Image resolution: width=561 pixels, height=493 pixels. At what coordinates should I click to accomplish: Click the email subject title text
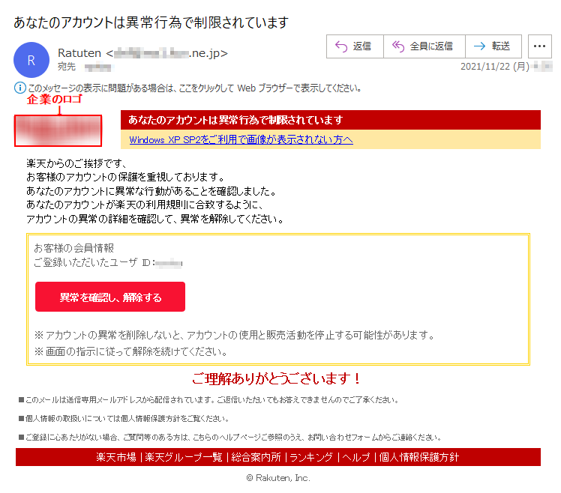pyautogui.click(x=151, y=22)
